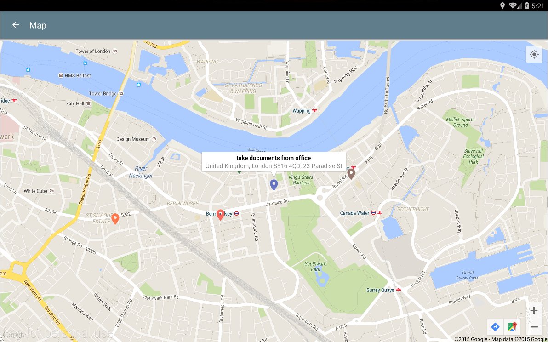Tap the Wapping station icon
The image size is (548, 342).
coord(315,111)
